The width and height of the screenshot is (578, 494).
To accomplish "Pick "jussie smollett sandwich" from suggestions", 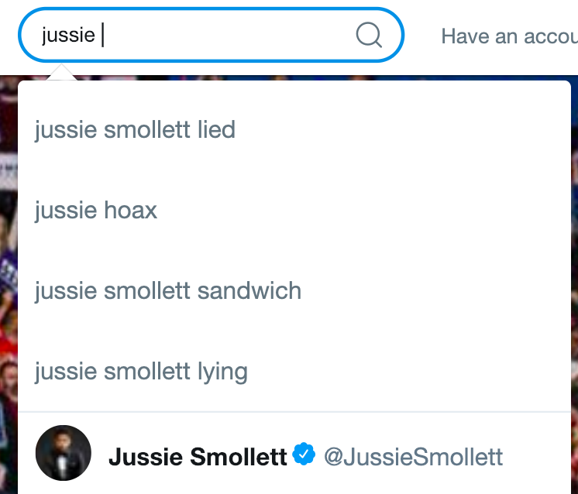I will [168, 291].
